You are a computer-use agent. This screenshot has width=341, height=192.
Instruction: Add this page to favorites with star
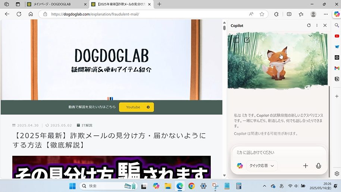coord(262,14)
